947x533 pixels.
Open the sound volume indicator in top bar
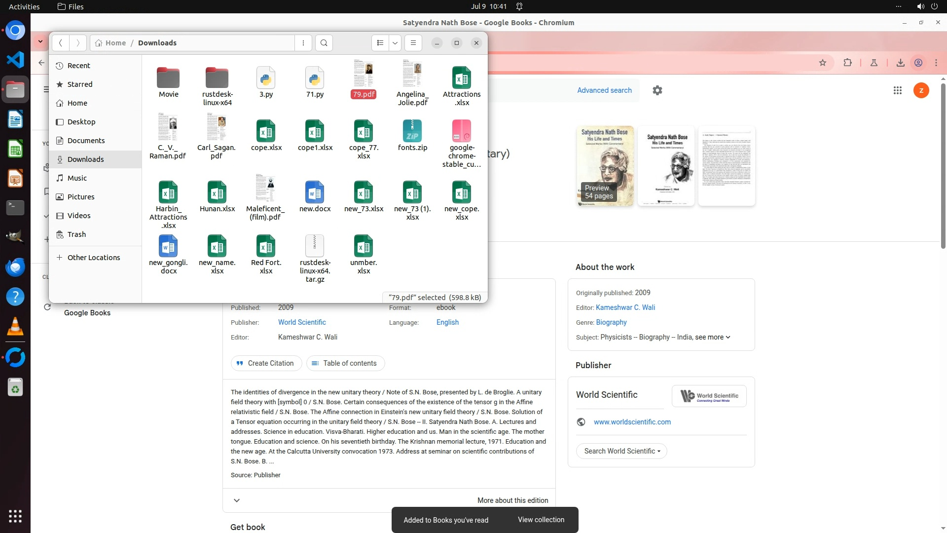click(920, 6)
